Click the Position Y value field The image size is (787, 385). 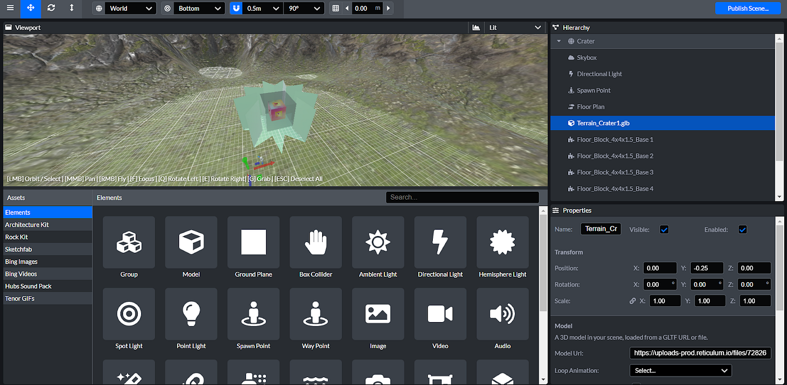707,268
